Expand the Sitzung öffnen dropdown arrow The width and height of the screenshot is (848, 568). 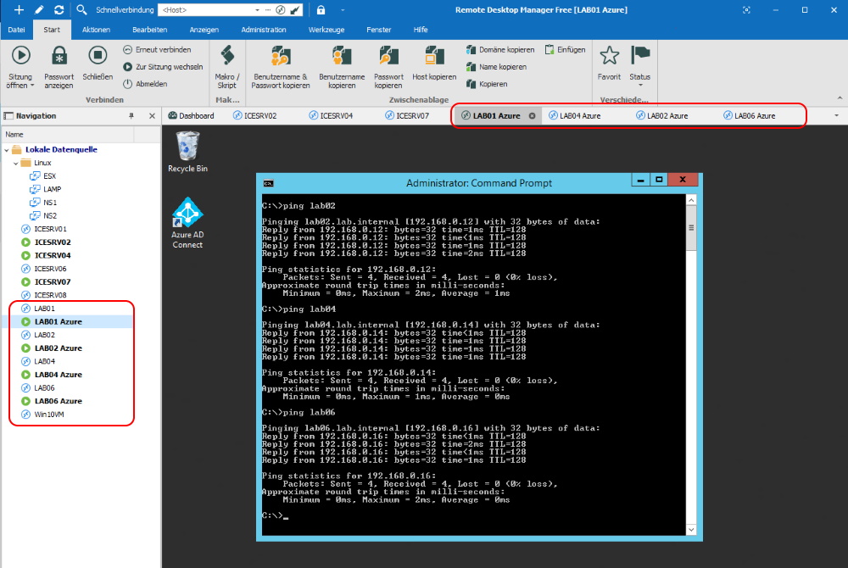pos(32,86)
